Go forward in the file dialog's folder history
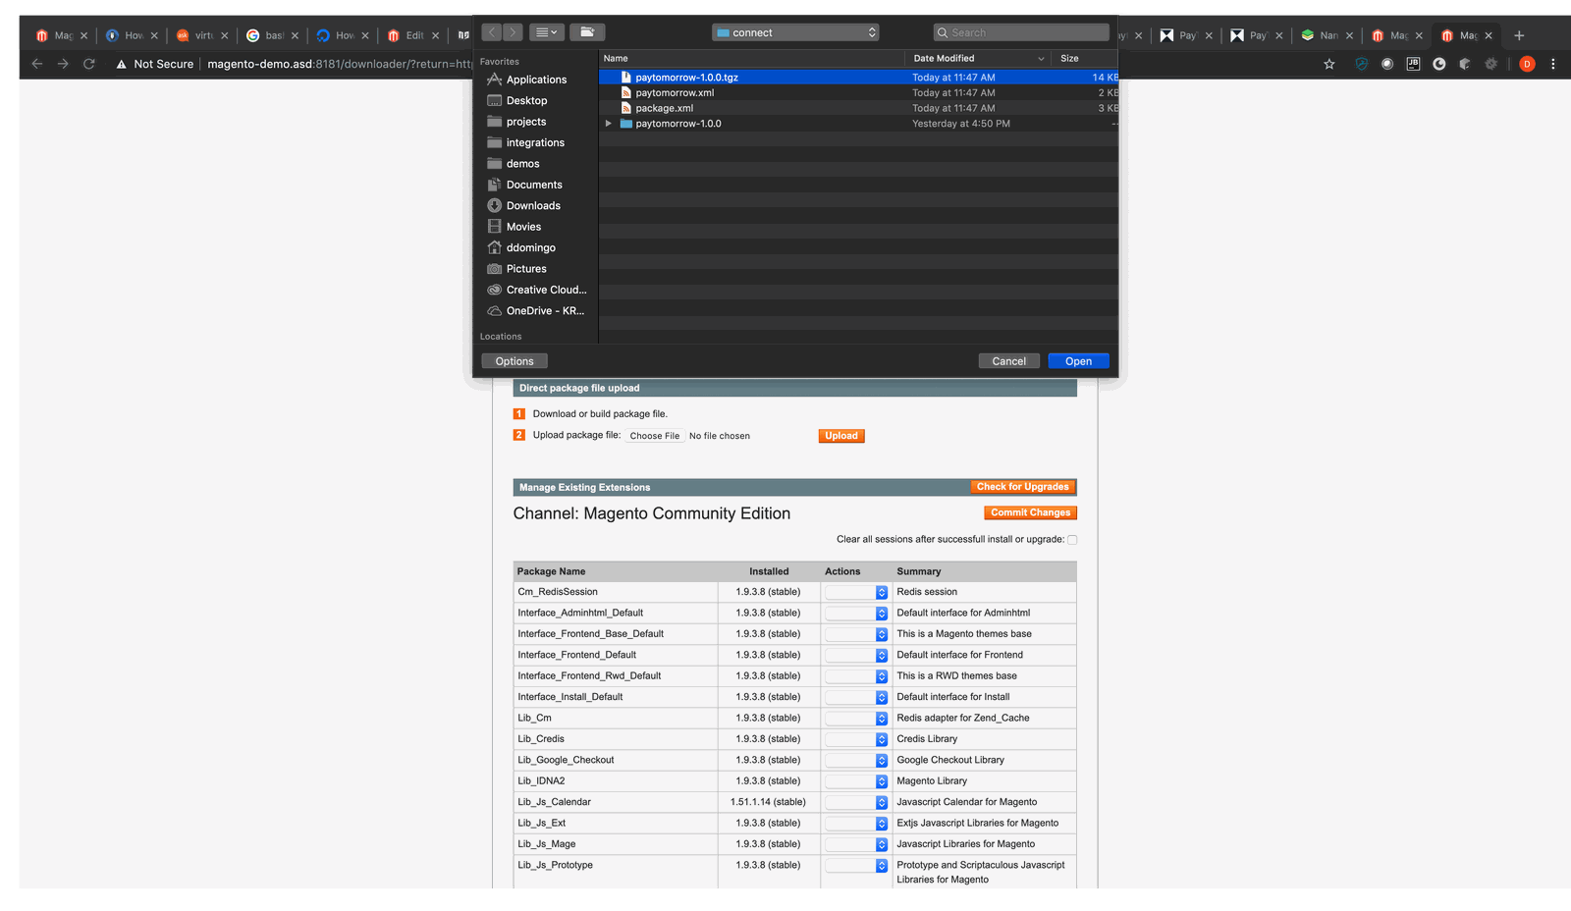 513,32
